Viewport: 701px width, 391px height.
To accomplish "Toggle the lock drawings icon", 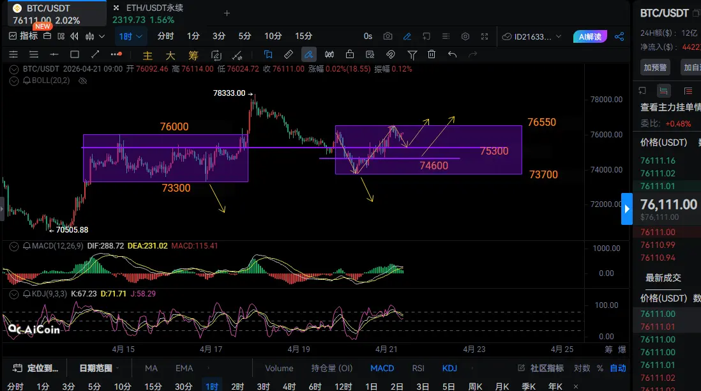I will tap(350, 54).
